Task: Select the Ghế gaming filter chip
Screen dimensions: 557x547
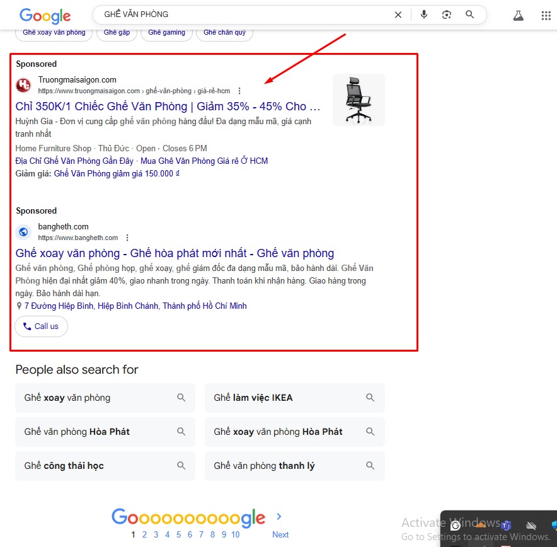Action: point(166,32)
